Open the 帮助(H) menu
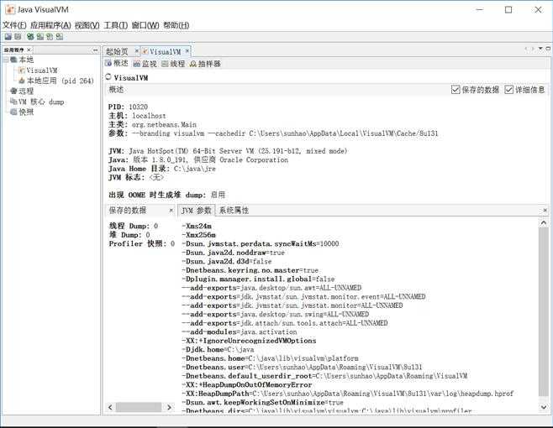 pos(176,25)
